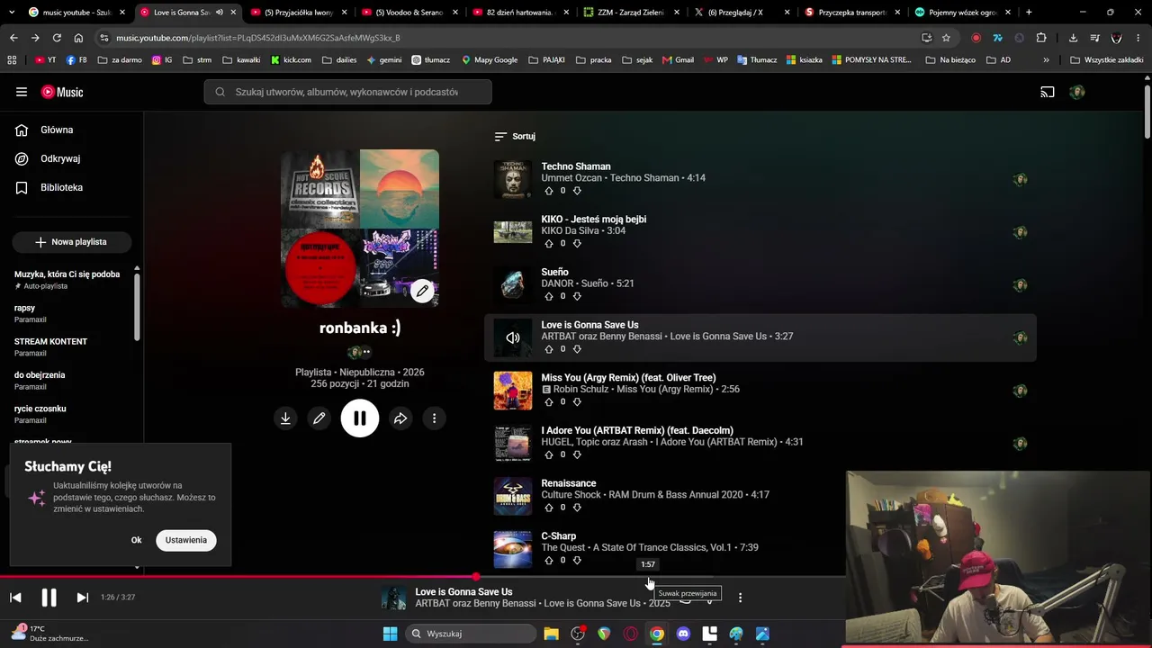Open Chrome extensions puzzle icon
The width and height of the screenshot is (1152, 648).
[x=1041, y=38]
